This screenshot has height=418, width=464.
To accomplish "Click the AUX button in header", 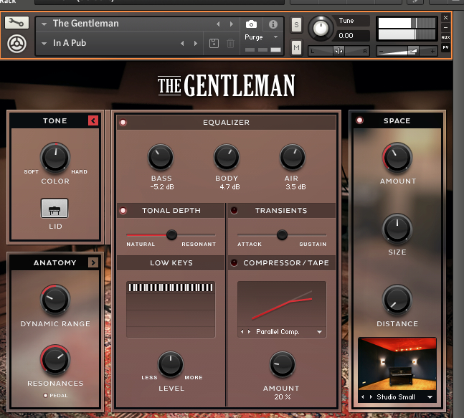I will coord(445,37).
